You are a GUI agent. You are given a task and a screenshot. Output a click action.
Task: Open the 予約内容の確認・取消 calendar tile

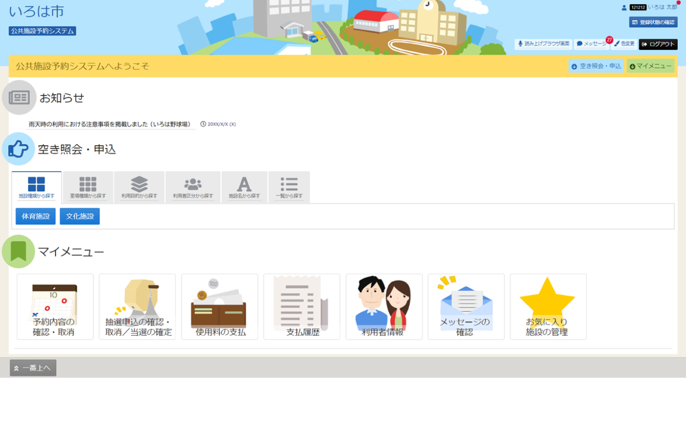coord(55,307)
